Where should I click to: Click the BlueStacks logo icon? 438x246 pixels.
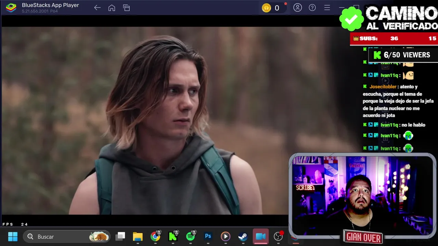tap(11, 8)
